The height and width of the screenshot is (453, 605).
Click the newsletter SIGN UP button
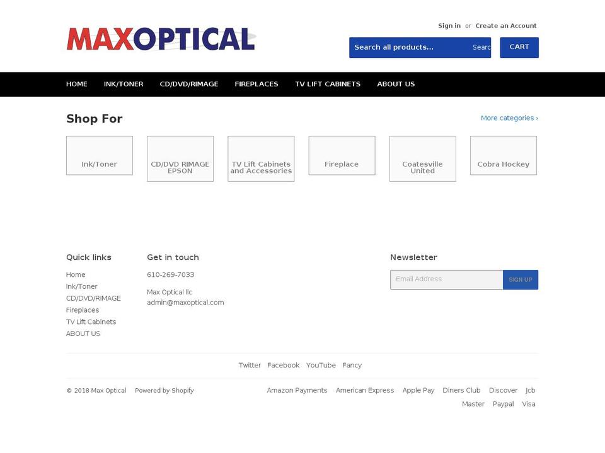point(521,279)
